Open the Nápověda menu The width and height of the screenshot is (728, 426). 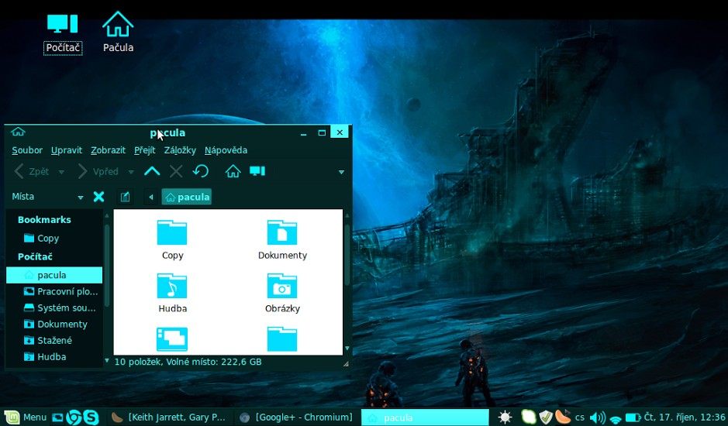pos(226,150)
